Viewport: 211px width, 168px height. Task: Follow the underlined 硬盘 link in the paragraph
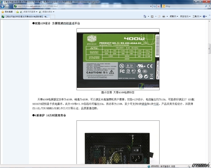point(144,104)
